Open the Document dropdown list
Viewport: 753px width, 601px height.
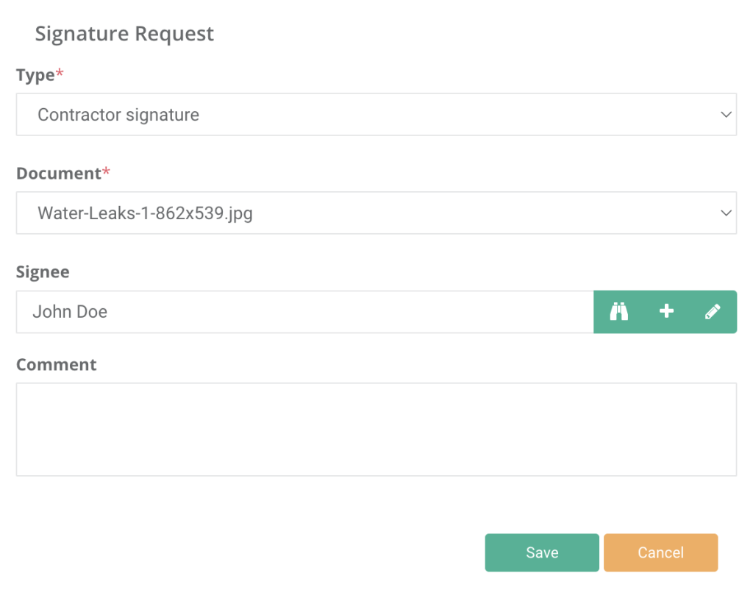click(x=376, y=213)
